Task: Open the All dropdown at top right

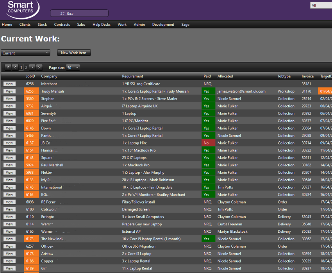Action: click(320, 5)
